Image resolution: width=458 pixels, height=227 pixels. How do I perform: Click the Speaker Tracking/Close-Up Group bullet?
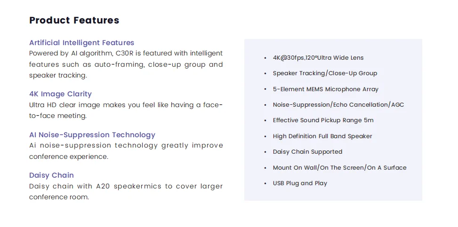(x=325, y=73)
